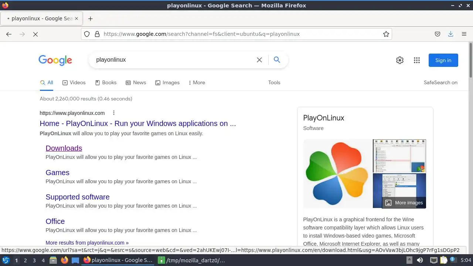
Task: Close the playonlinux Google Search tab
Action: 76,18
